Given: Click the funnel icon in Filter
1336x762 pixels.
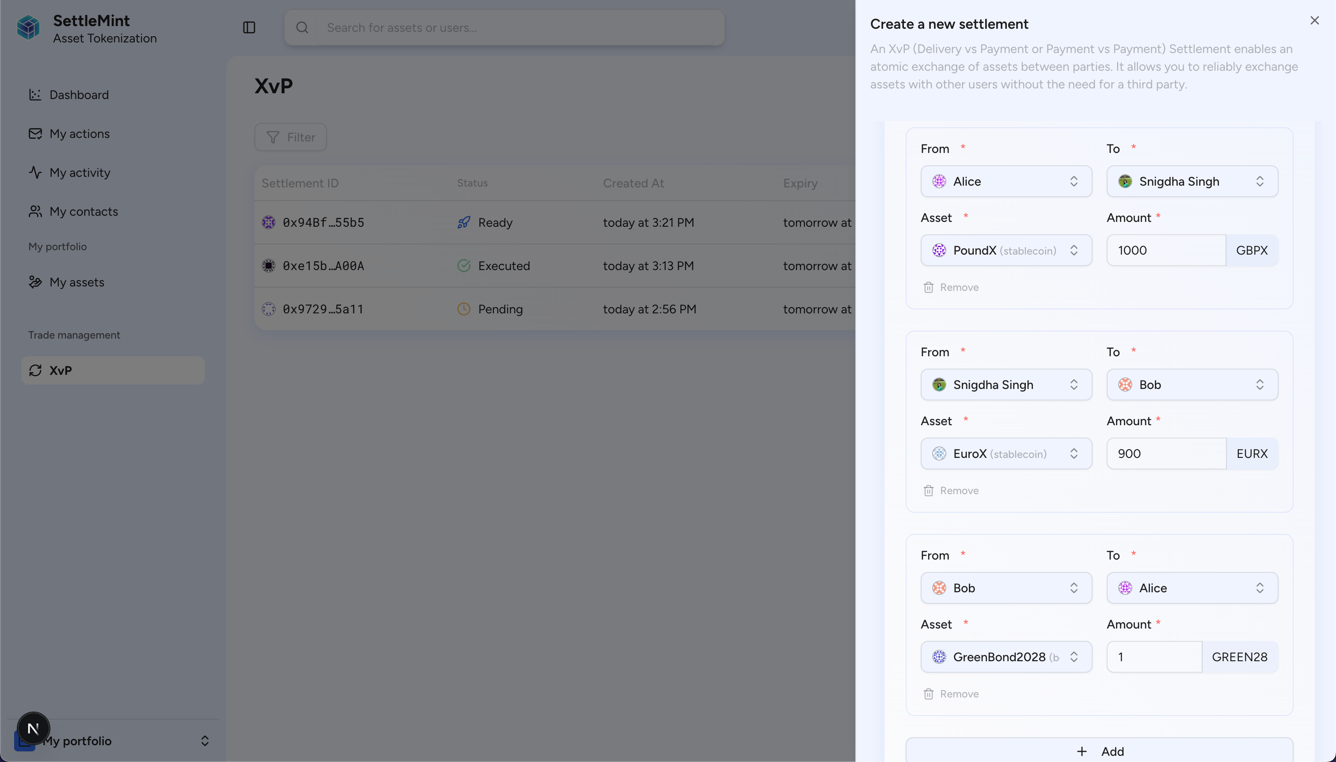Looking at the screenshot, I should [273, 137].
